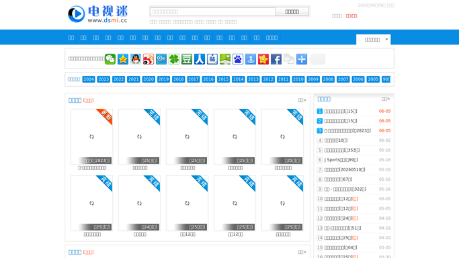Click the search box

click(213, 11)
